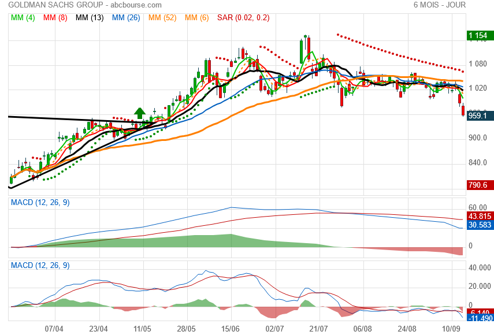This screenshot has height=335, width=494.
Task: Click the black MM (13) legend entry
Action: [x=90, y=18]
